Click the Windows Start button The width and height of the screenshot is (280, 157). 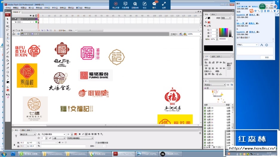click(4, 154)
